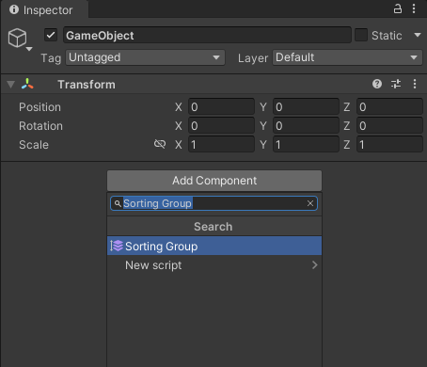Click the Scale X field

pos(221,145)
